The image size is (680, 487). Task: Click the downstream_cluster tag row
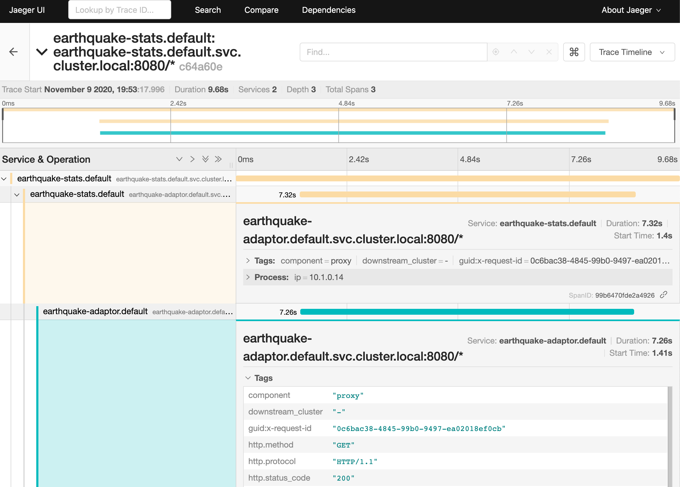(455, 412)
